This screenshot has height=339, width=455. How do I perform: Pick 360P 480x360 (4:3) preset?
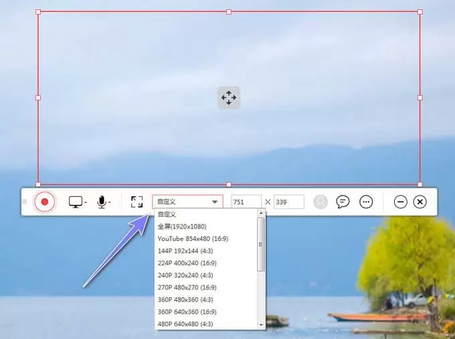click(206, 299)
